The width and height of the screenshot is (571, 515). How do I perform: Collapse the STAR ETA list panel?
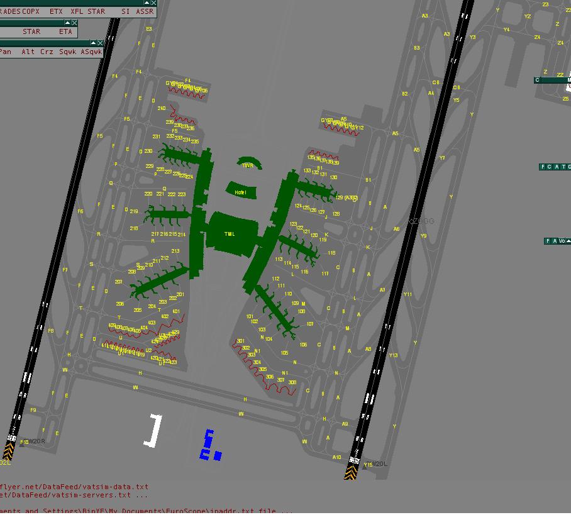67,23
